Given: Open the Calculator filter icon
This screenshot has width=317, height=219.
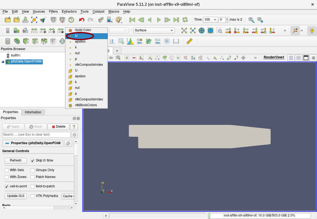Looking at the screenshot, I should pos(8,41).
